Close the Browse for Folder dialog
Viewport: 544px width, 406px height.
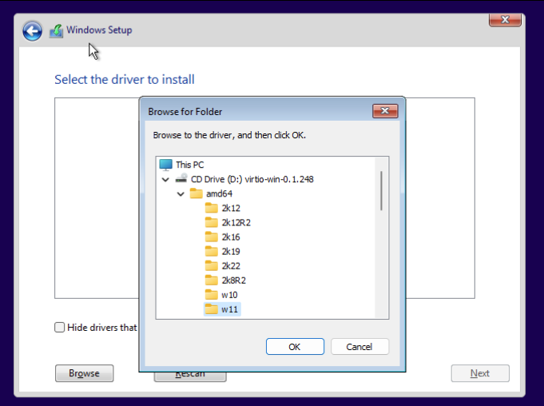pos(385,111)
